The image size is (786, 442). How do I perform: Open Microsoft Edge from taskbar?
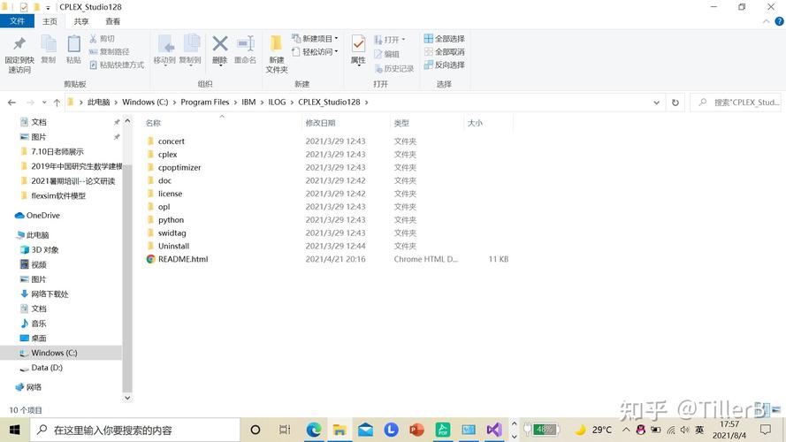click(314, 430)
